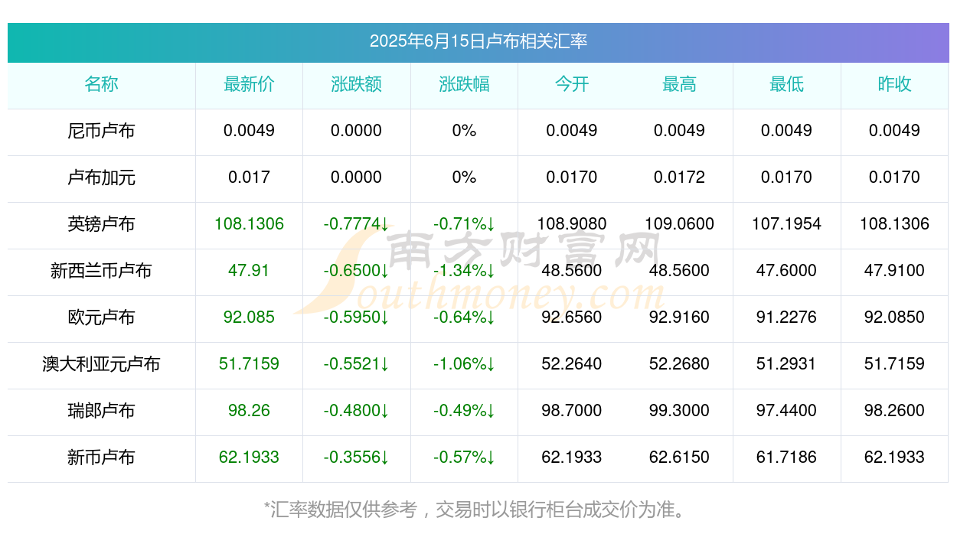Click latest price 0.017 for 卢布加元
This screenshot has width=957, height=534.
pyautogui.click(x=249, y=177)
